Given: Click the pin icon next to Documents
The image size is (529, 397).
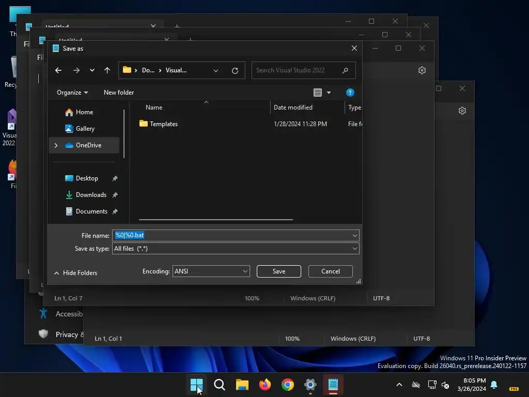Looking at the screenshot, I should click(115, 211).
